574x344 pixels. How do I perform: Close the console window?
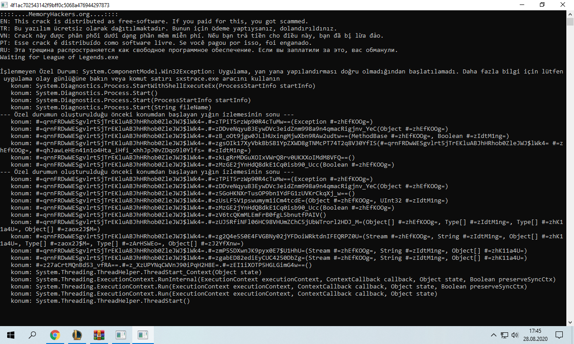563,5
